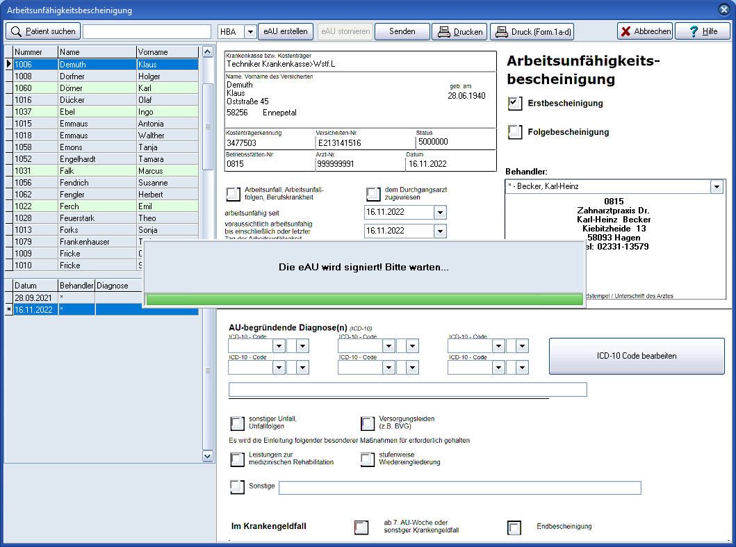
Task: Click scroll up arrow of patient list
Action: tap(208, 51)
